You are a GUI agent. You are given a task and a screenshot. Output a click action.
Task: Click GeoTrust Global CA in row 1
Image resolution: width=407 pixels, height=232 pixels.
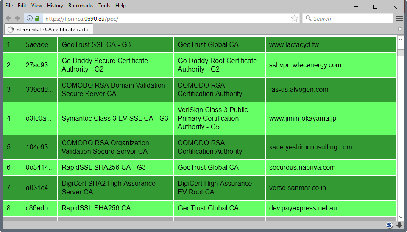click(220, 45)
